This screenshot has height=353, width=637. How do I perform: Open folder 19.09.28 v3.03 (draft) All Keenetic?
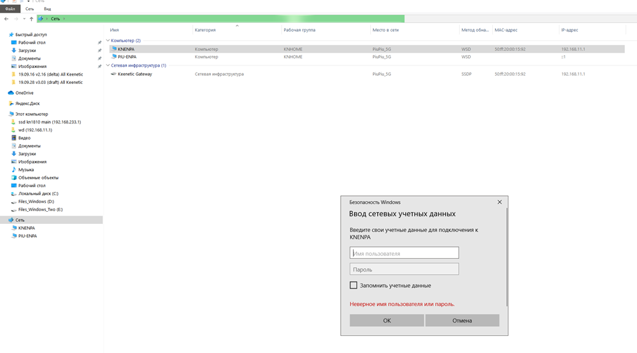50,82
